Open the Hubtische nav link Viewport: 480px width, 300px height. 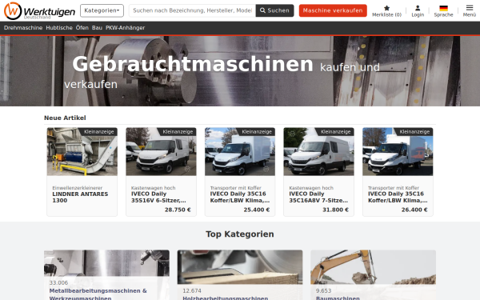[59, 28]
